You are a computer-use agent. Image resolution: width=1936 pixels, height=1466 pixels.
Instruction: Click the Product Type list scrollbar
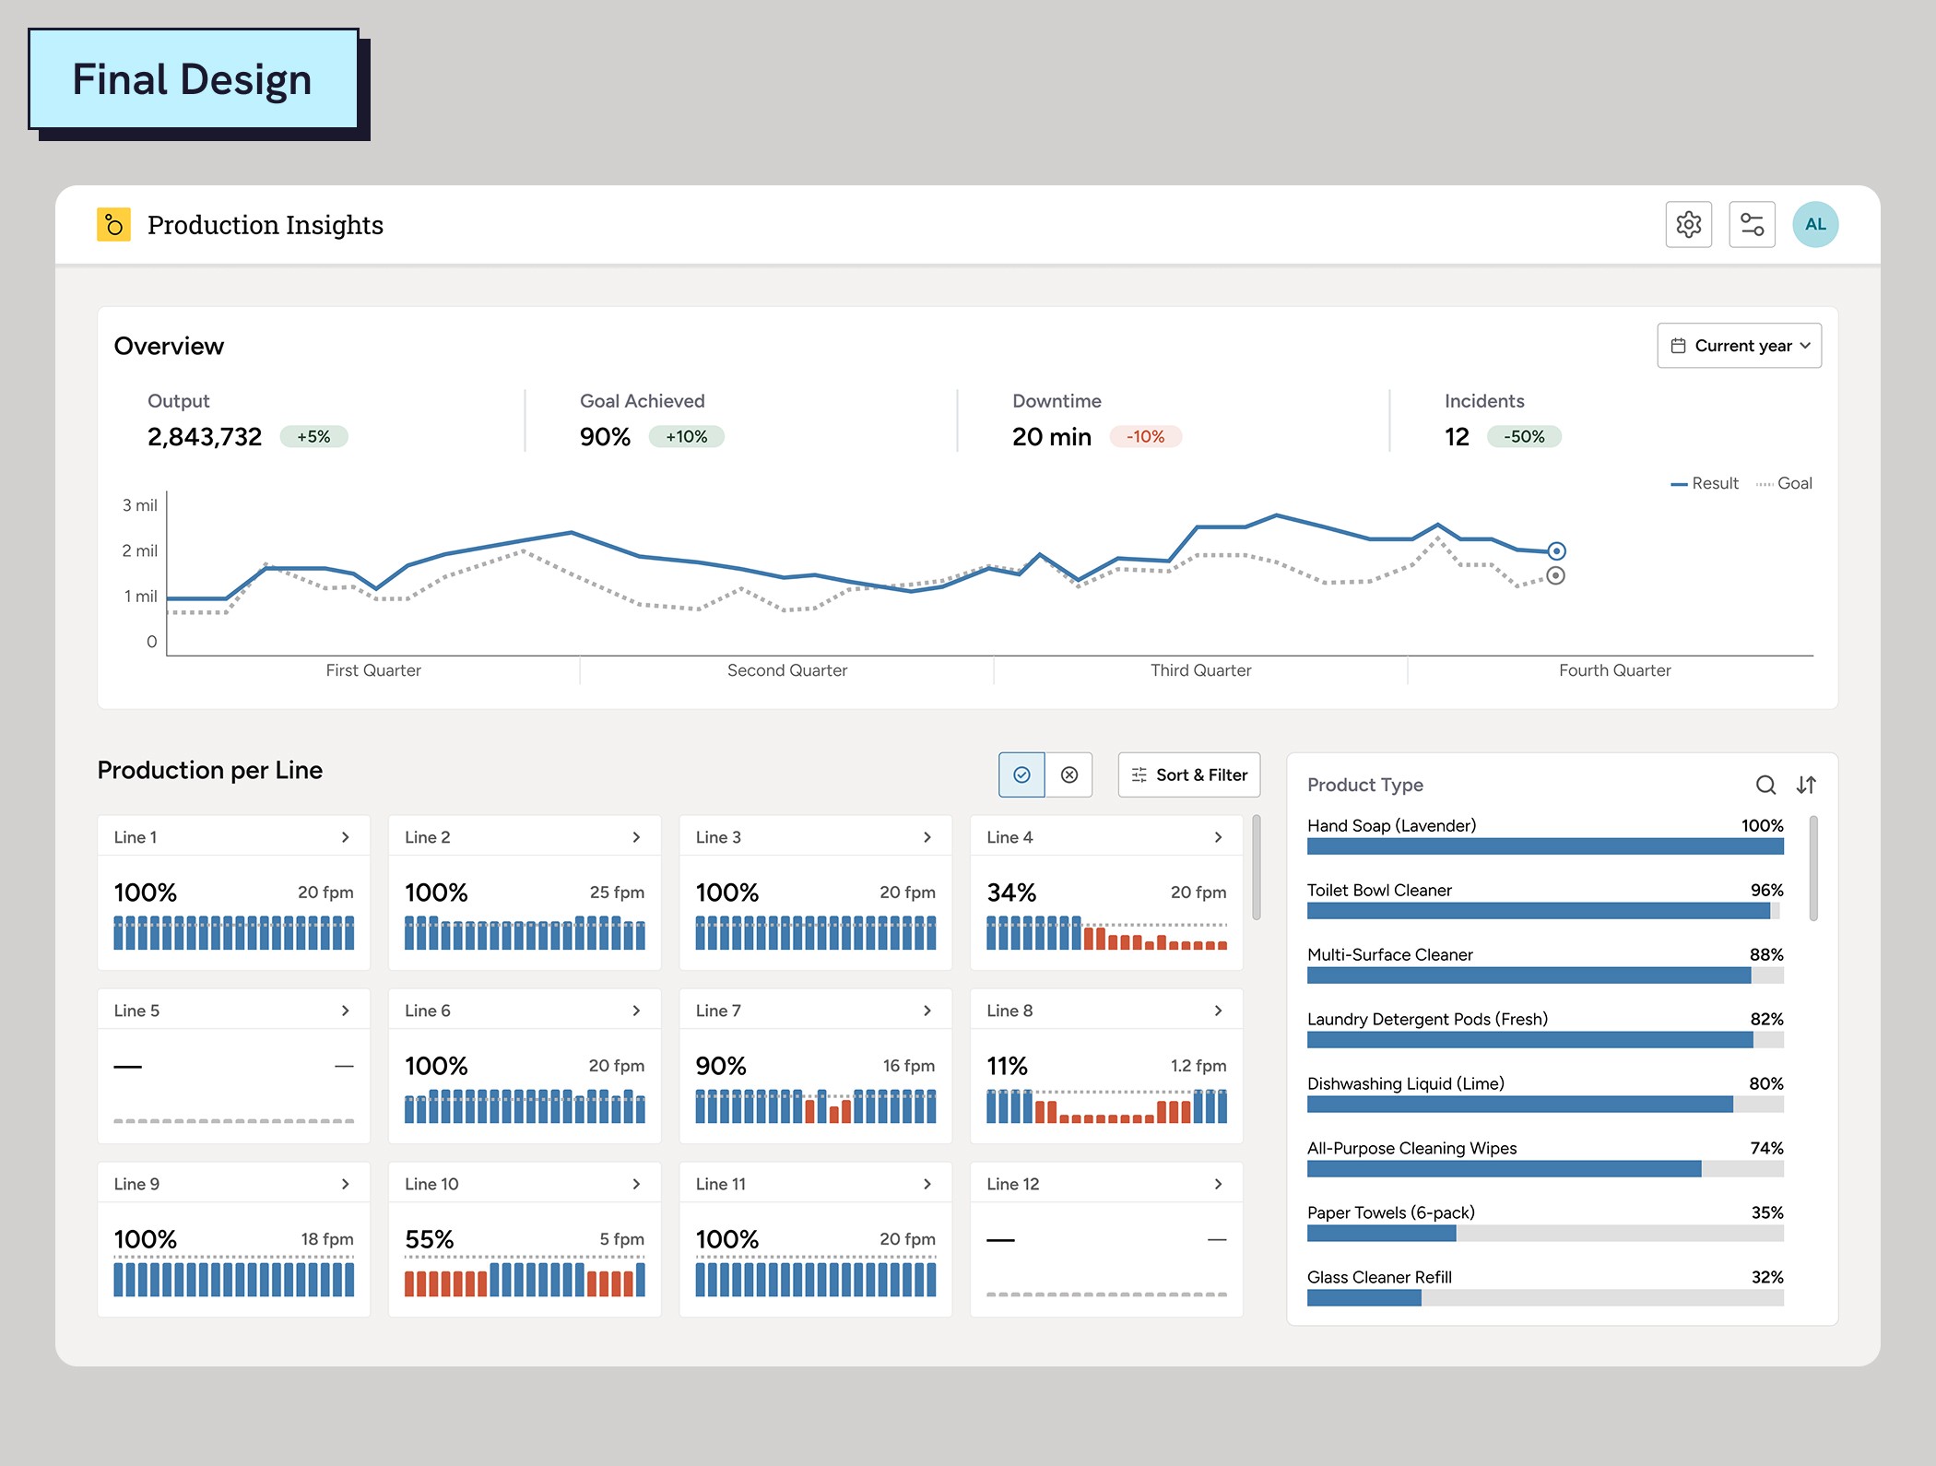[x=1813, y=867]
